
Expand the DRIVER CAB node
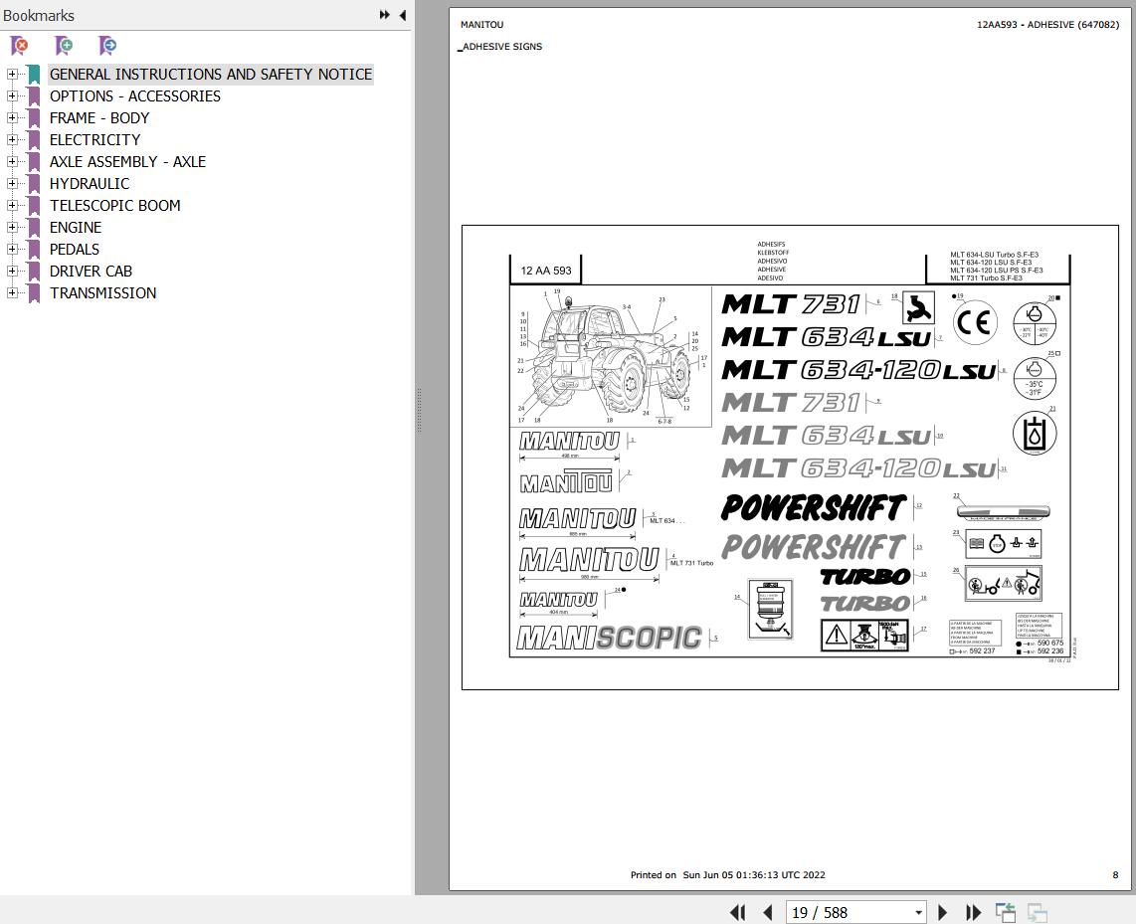12,271
